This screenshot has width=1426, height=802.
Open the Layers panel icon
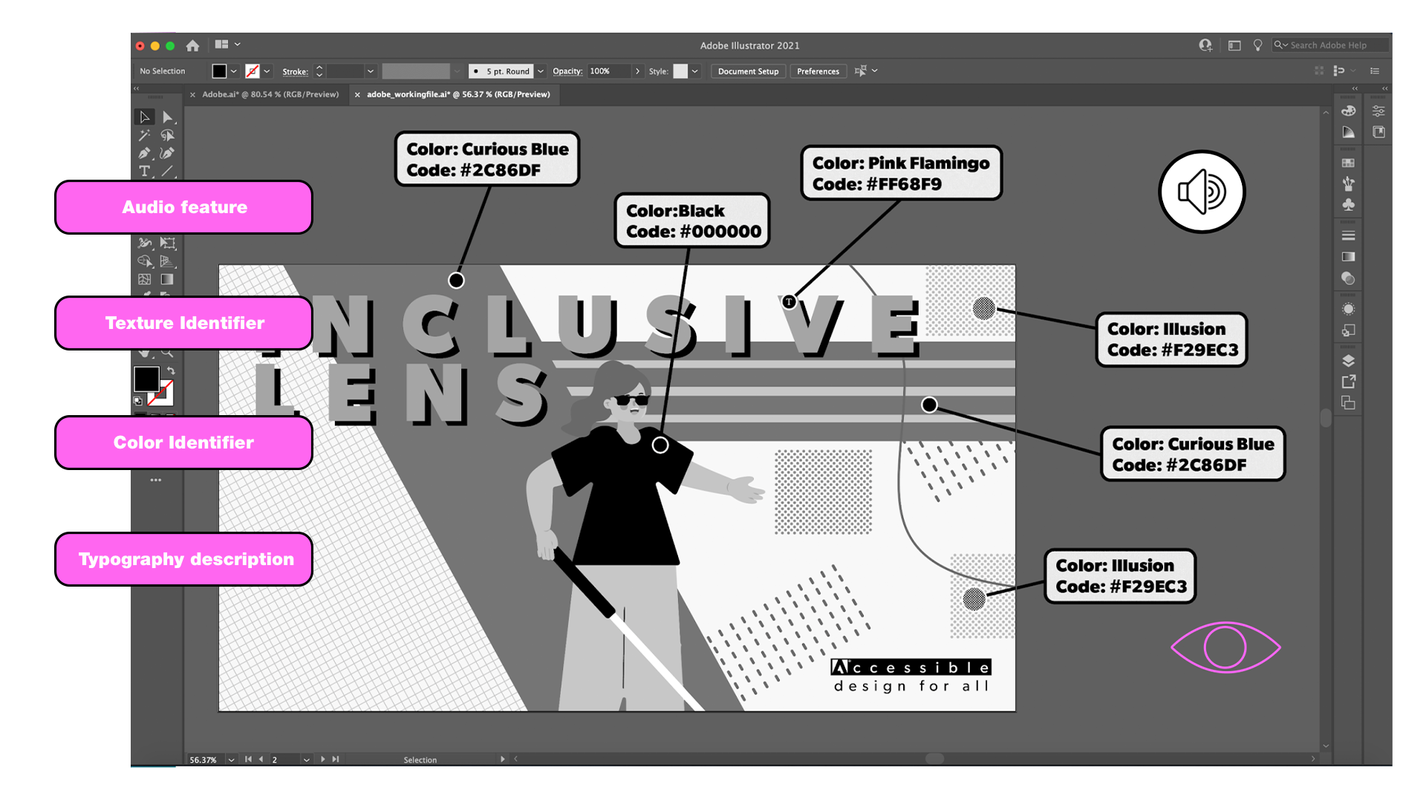[x=1349, y=361]
